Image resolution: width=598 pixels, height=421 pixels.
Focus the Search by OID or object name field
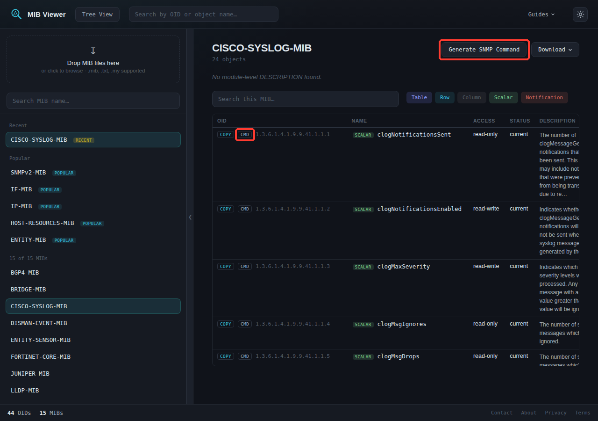coord(204,15)
